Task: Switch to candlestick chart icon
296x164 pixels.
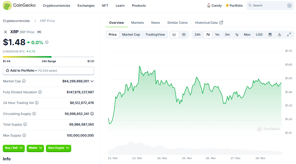Action: pos(184,34)
